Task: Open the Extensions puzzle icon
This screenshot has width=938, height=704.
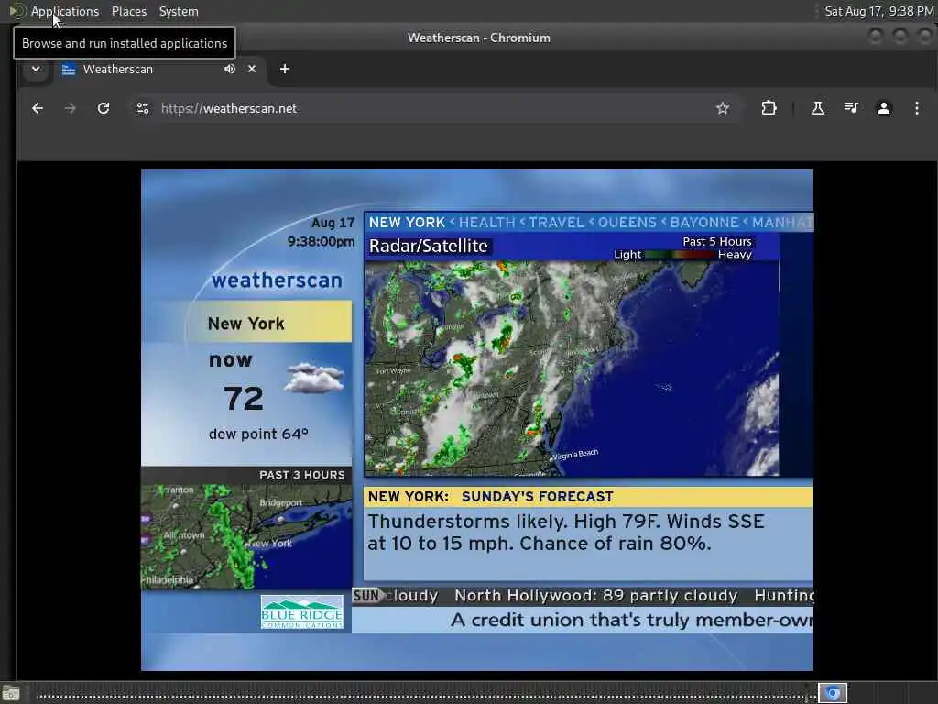Action: 769,108
